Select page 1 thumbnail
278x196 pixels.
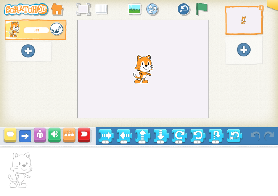[x=244, y=21]
